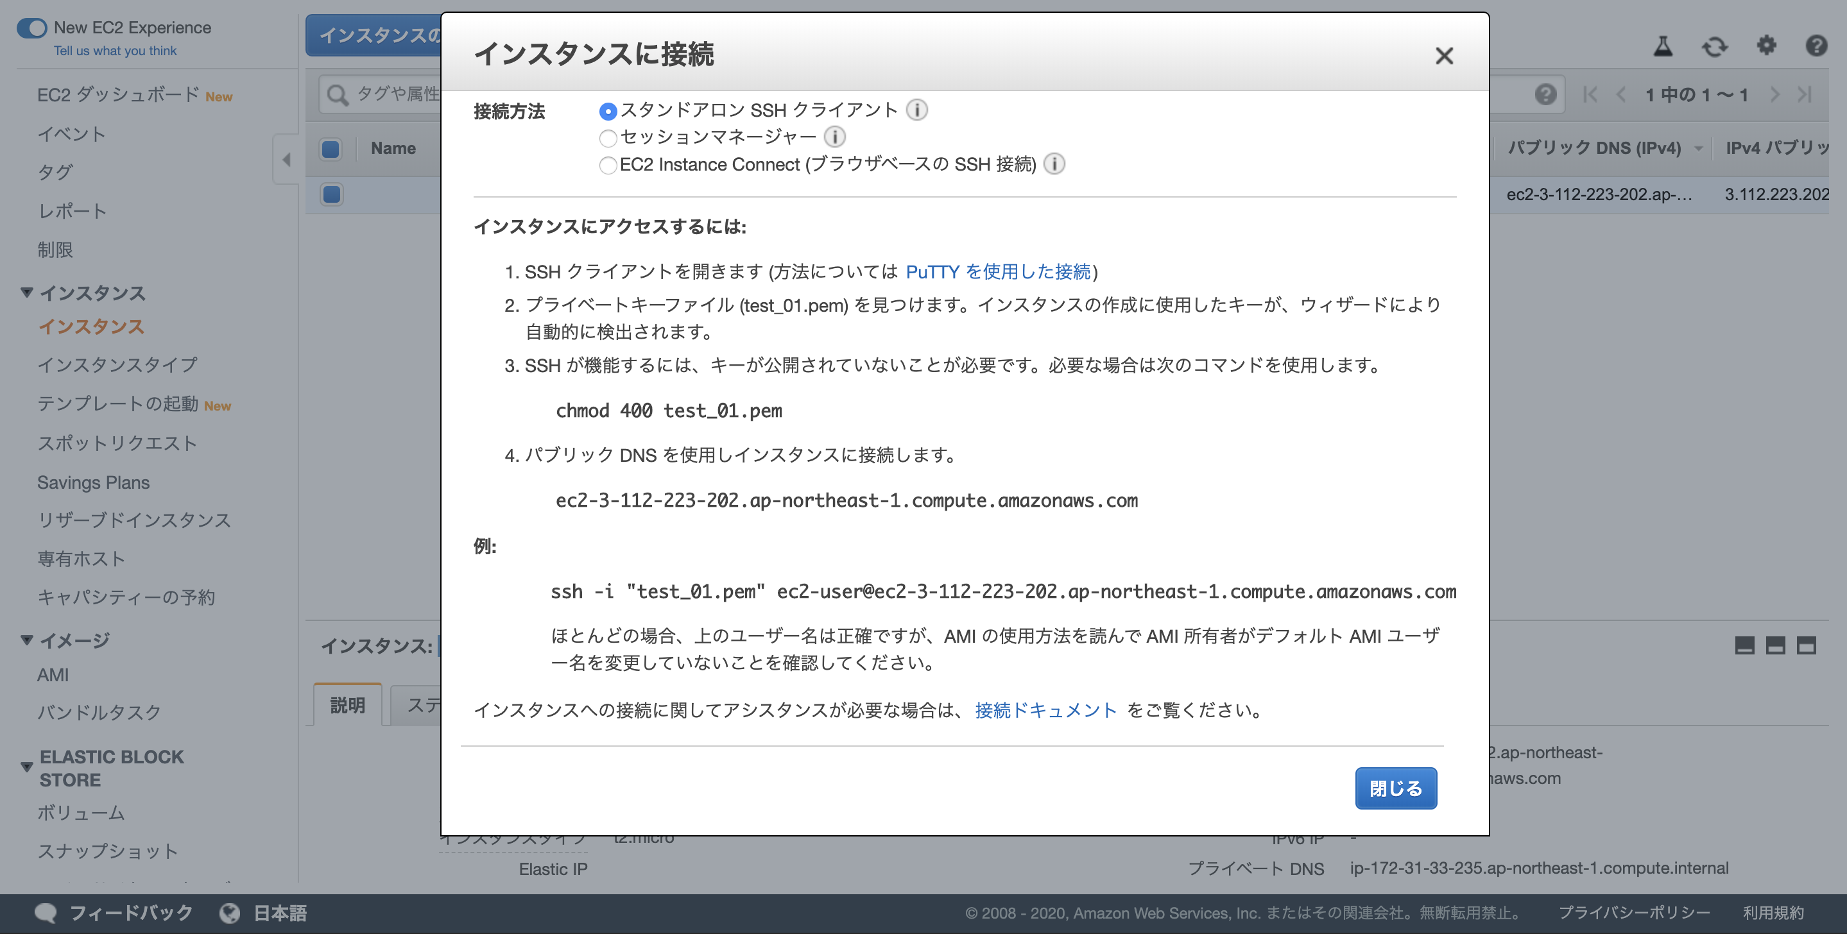The height and width of the screenshot is (934, 1847).
Task: Toggle the select-all checkbox in table header
Action: (331, 149)
